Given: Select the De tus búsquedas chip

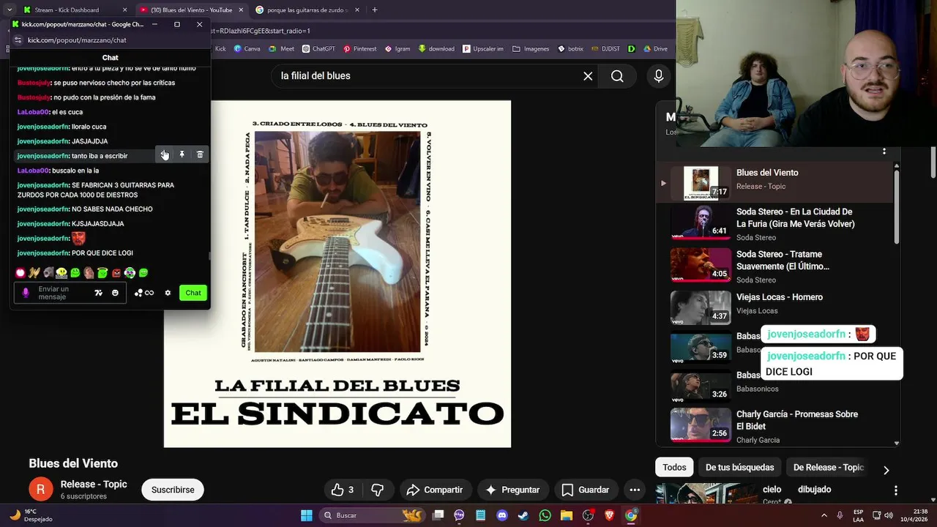Looking at the screenshot, I should coord(739,467).
